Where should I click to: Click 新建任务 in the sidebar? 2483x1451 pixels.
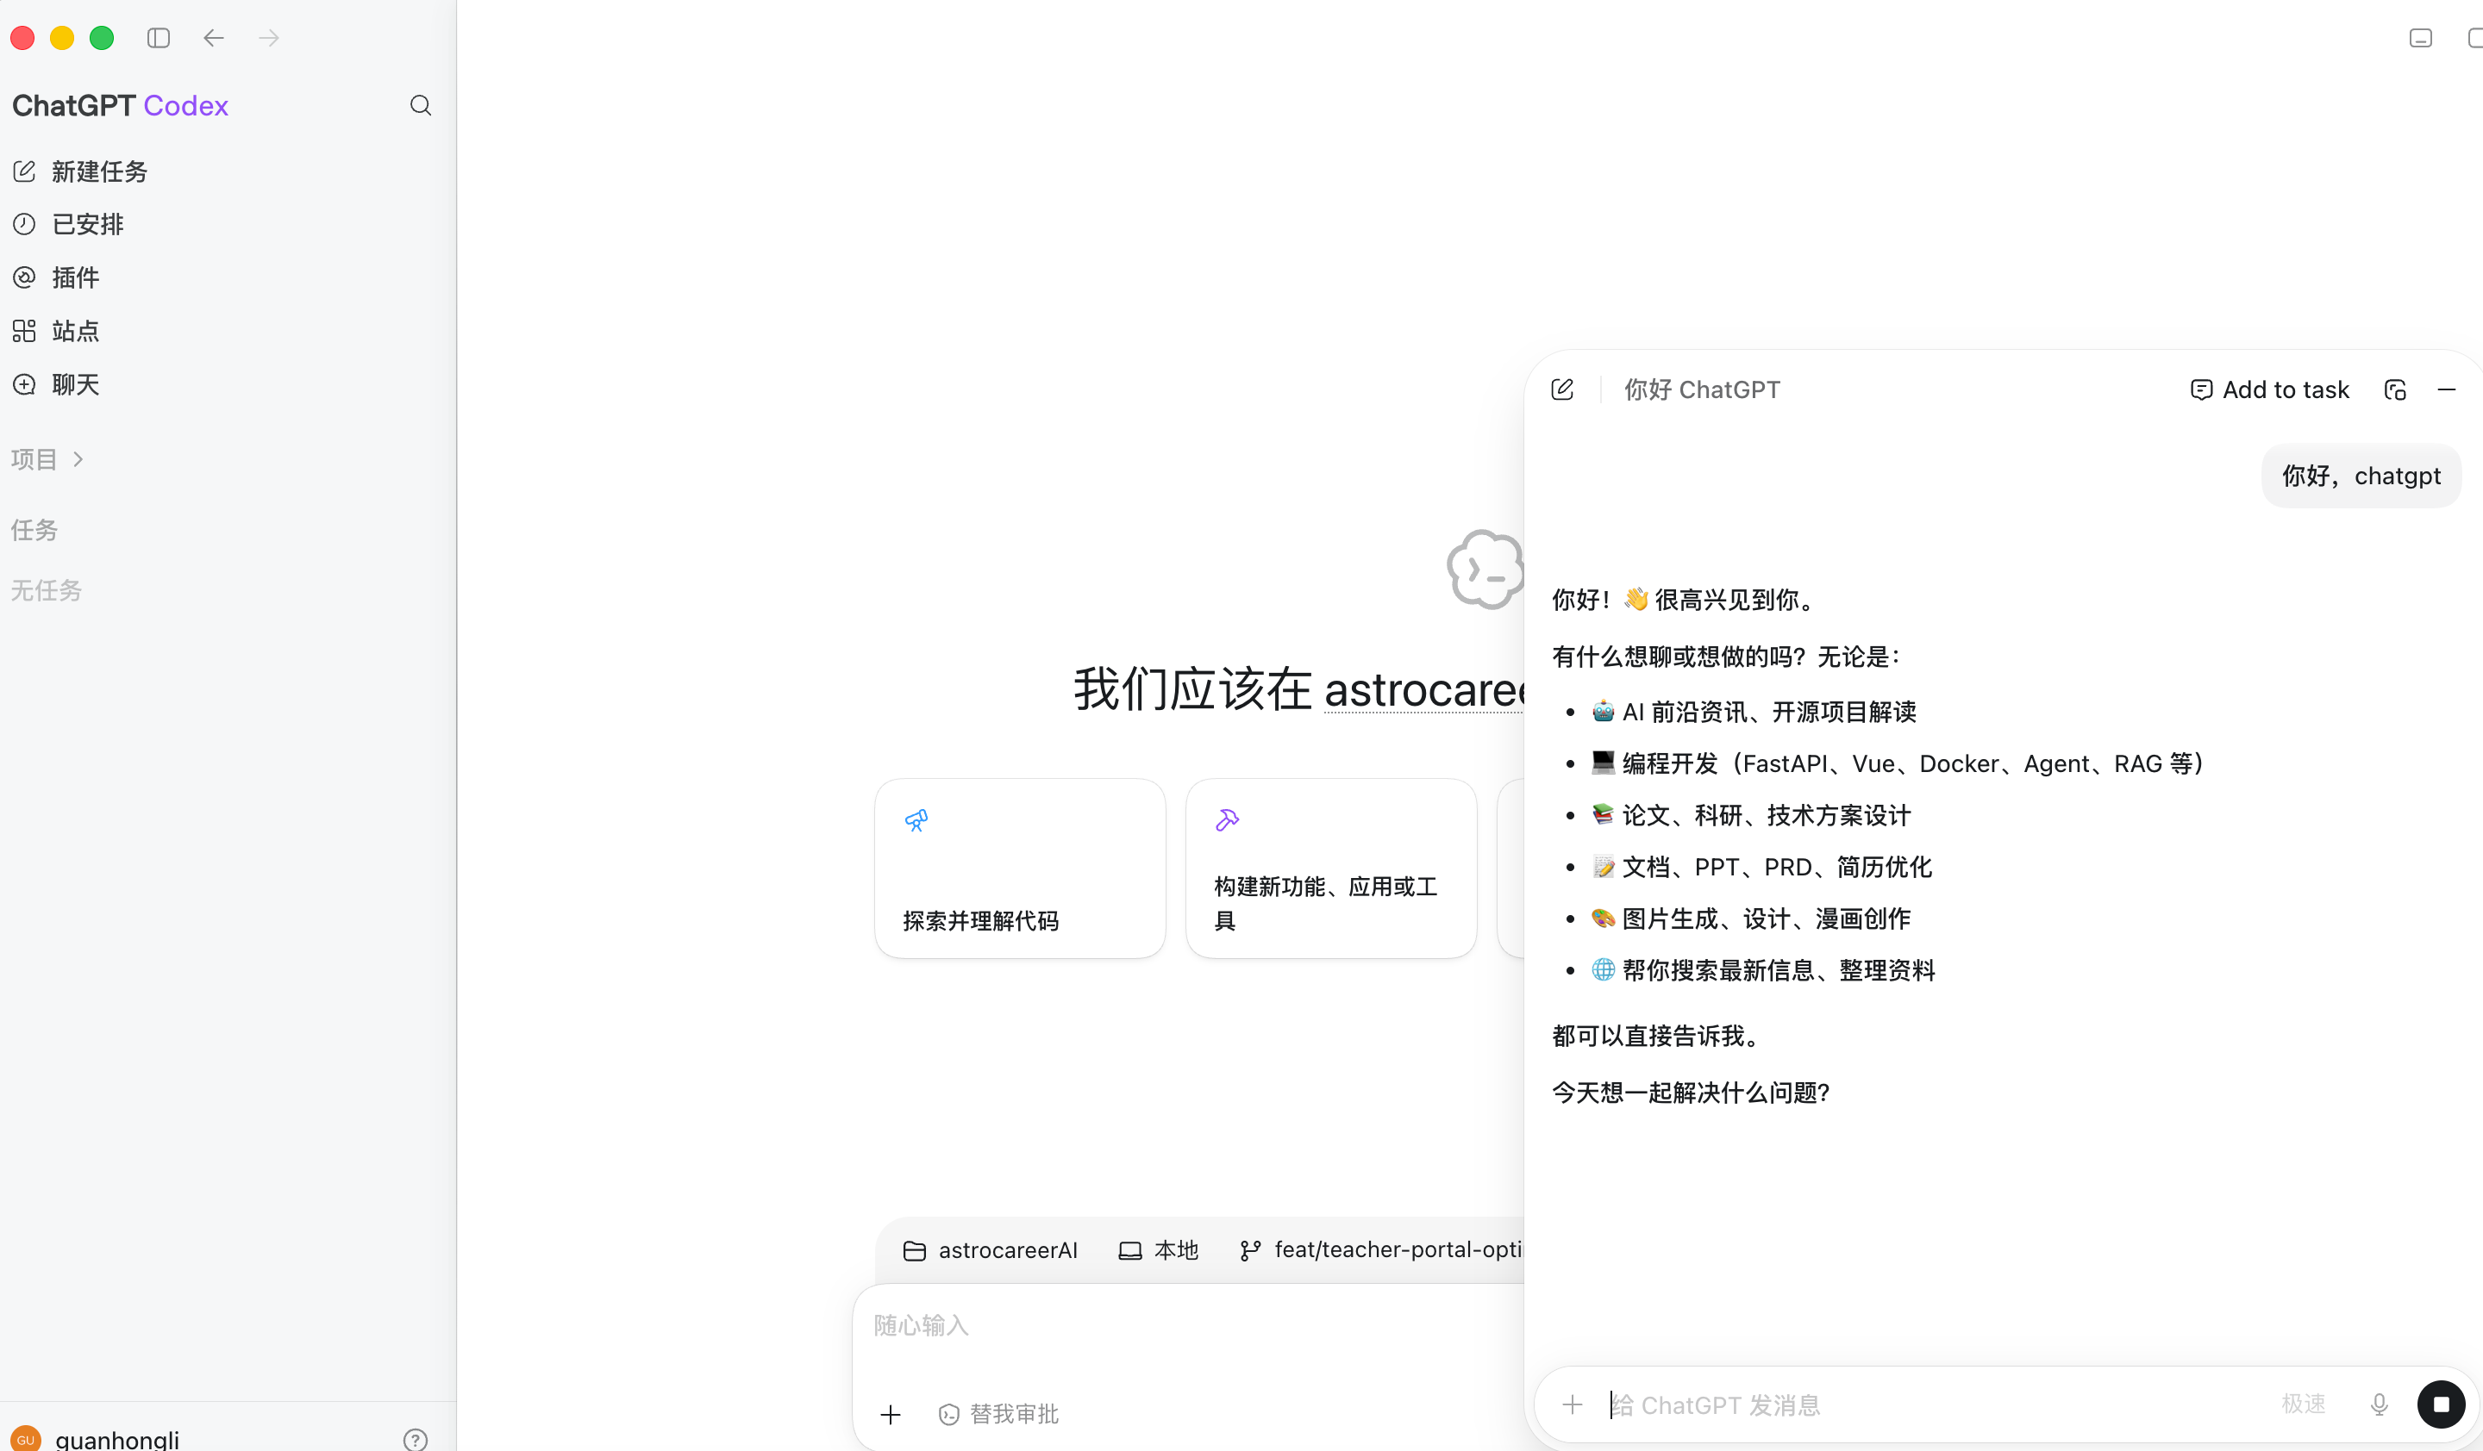coord(81,171)
